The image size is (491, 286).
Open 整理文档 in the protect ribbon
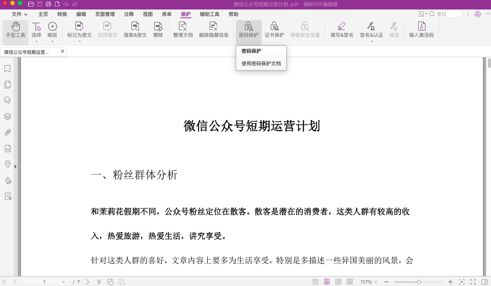click(x=183, y=30)
